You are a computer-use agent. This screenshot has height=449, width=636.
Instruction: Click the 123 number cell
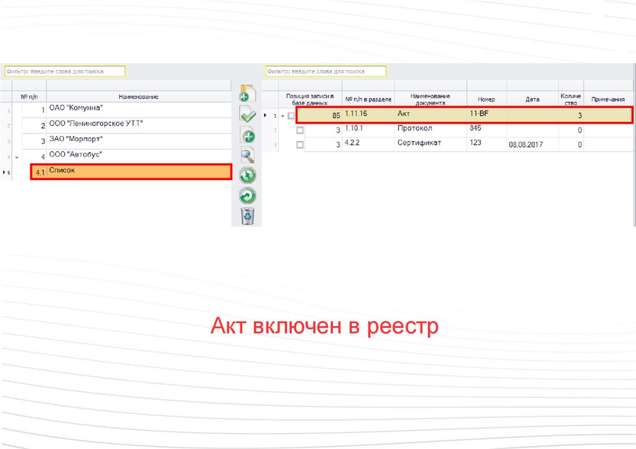click(486, 145)
